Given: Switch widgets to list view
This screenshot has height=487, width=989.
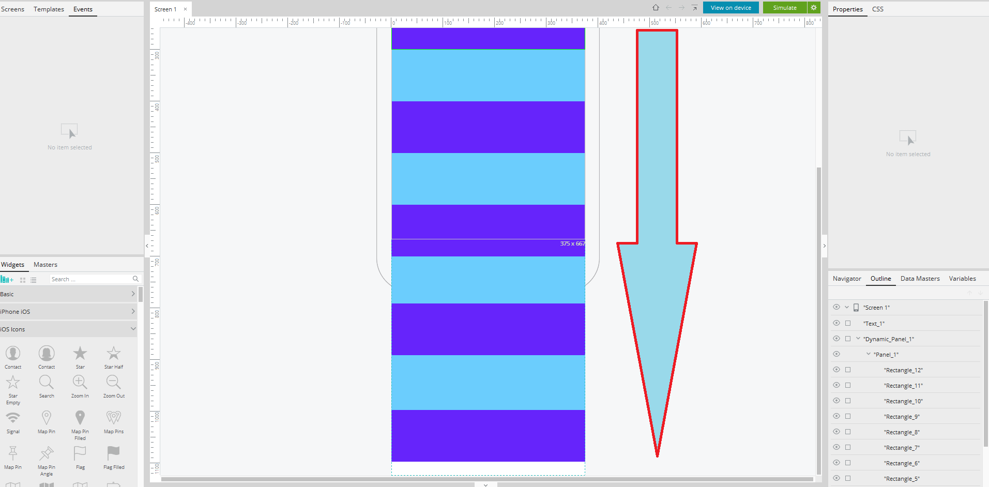Looking at the screenshot, I should [x=34, y=280].
